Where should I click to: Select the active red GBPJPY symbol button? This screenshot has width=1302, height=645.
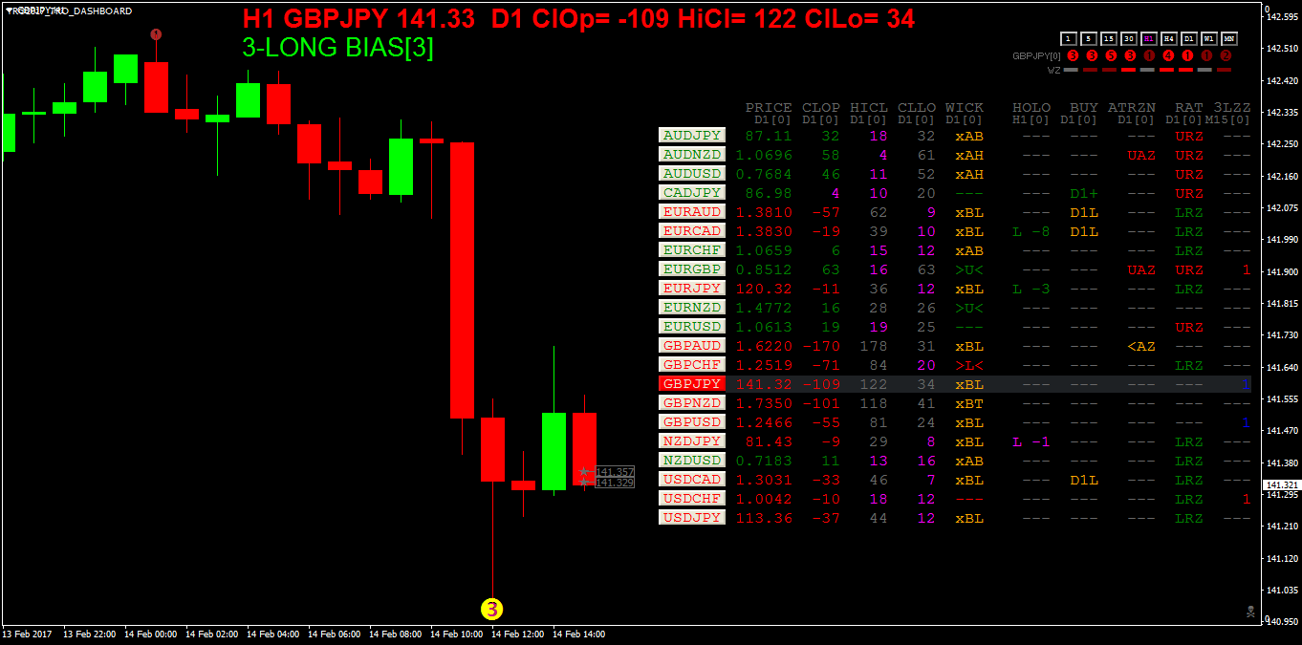692,384
